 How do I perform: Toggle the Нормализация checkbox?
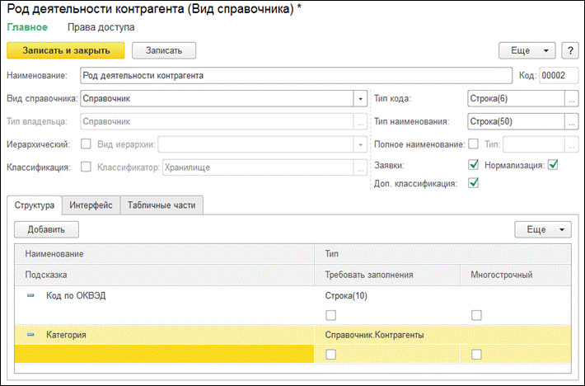pyautogui.click(x=554, y=164)
